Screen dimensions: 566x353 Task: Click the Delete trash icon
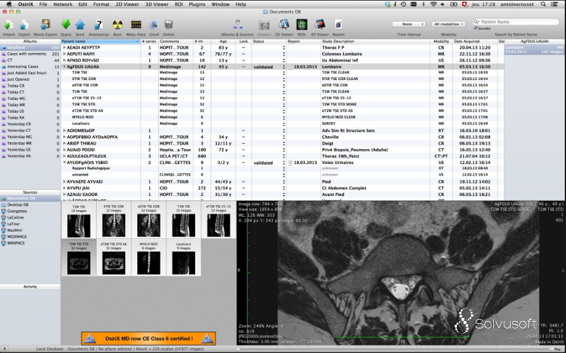(x=169, y=25)
